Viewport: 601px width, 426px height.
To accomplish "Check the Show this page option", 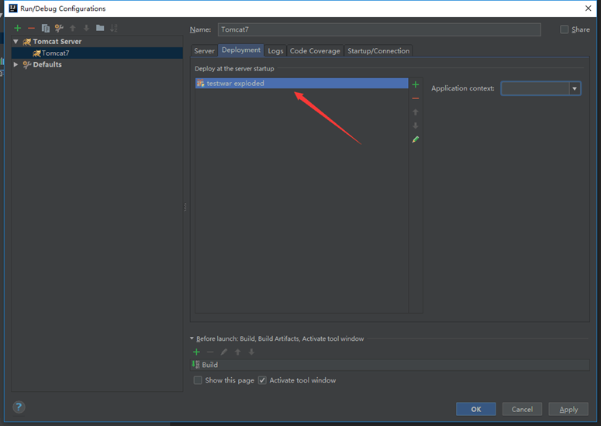I will click(x=198, y=380).
